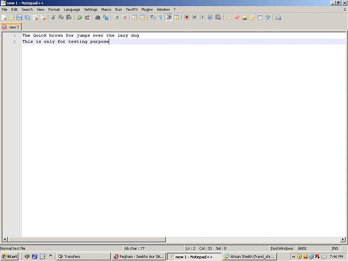Viewport: 348px width, 261px height.
Task: Open Find with the binoculars icon
Action: (x=97, y=17)
